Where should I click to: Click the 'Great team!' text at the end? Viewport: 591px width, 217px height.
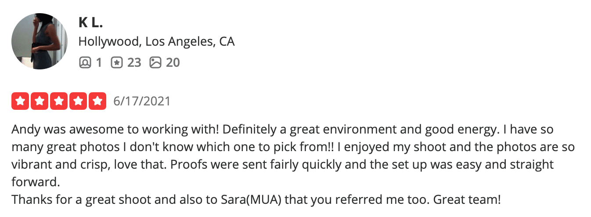coord(467,199)
